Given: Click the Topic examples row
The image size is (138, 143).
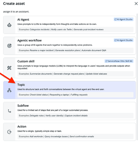Looking at the screenshot, I should (75, 95).
